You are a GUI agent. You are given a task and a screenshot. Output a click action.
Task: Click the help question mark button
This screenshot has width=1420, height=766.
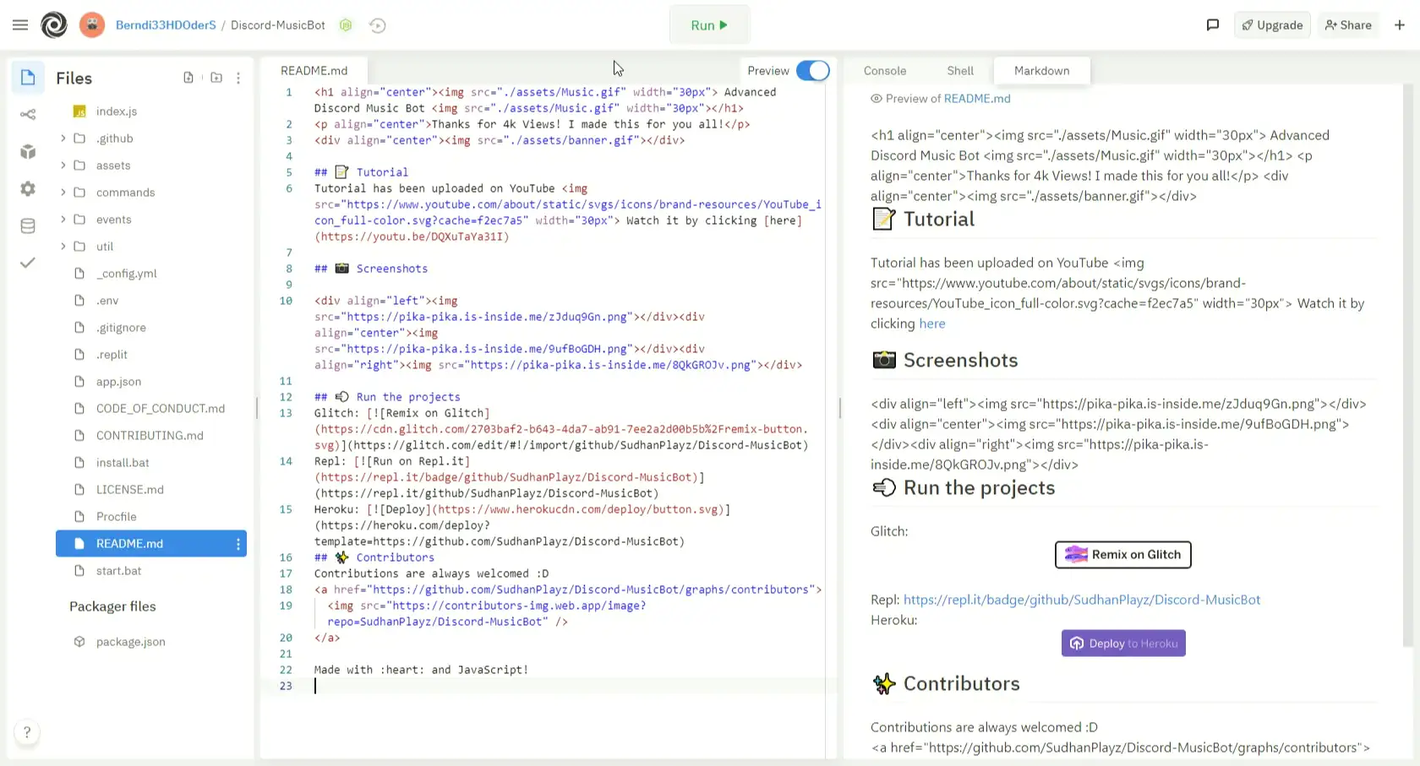click(x=27, y=732)
